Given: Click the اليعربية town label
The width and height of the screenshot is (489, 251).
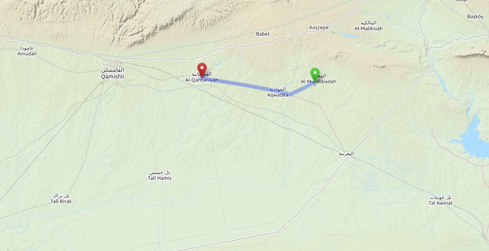Looking at the screenshot, I should (346, 153).
